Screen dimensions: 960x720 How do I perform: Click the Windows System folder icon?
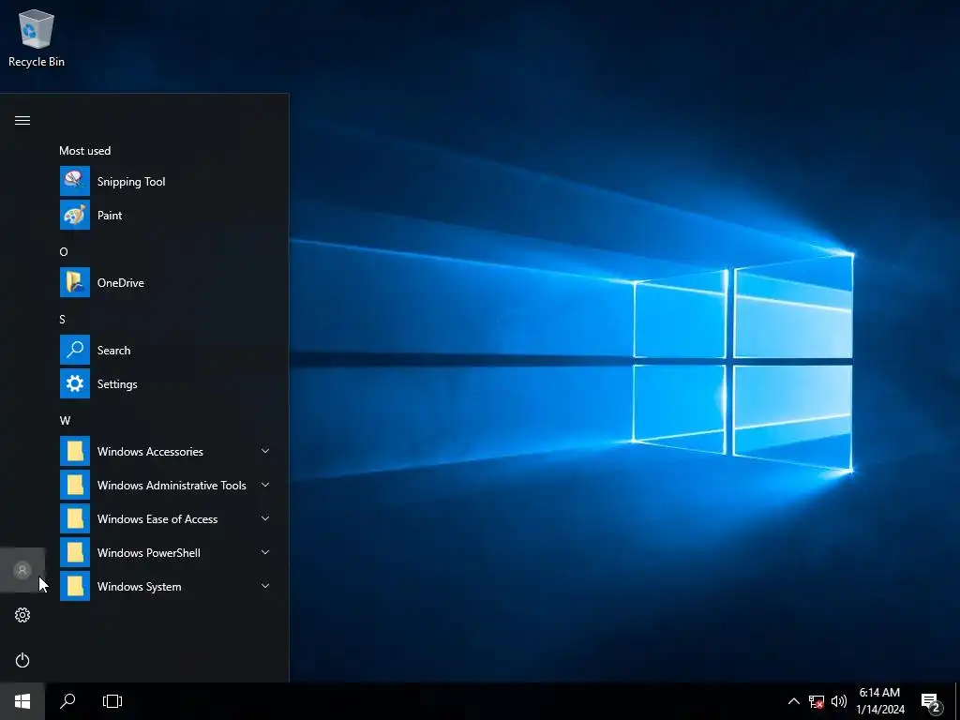point(75,586)
